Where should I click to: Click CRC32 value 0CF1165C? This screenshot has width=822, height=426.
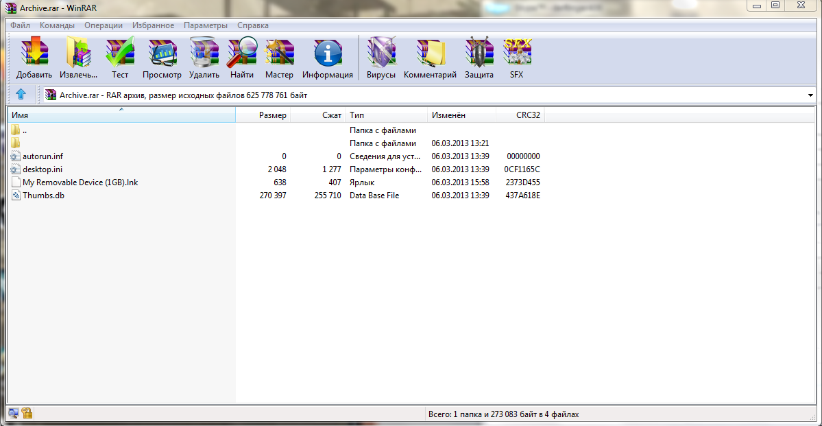[522, 169]
